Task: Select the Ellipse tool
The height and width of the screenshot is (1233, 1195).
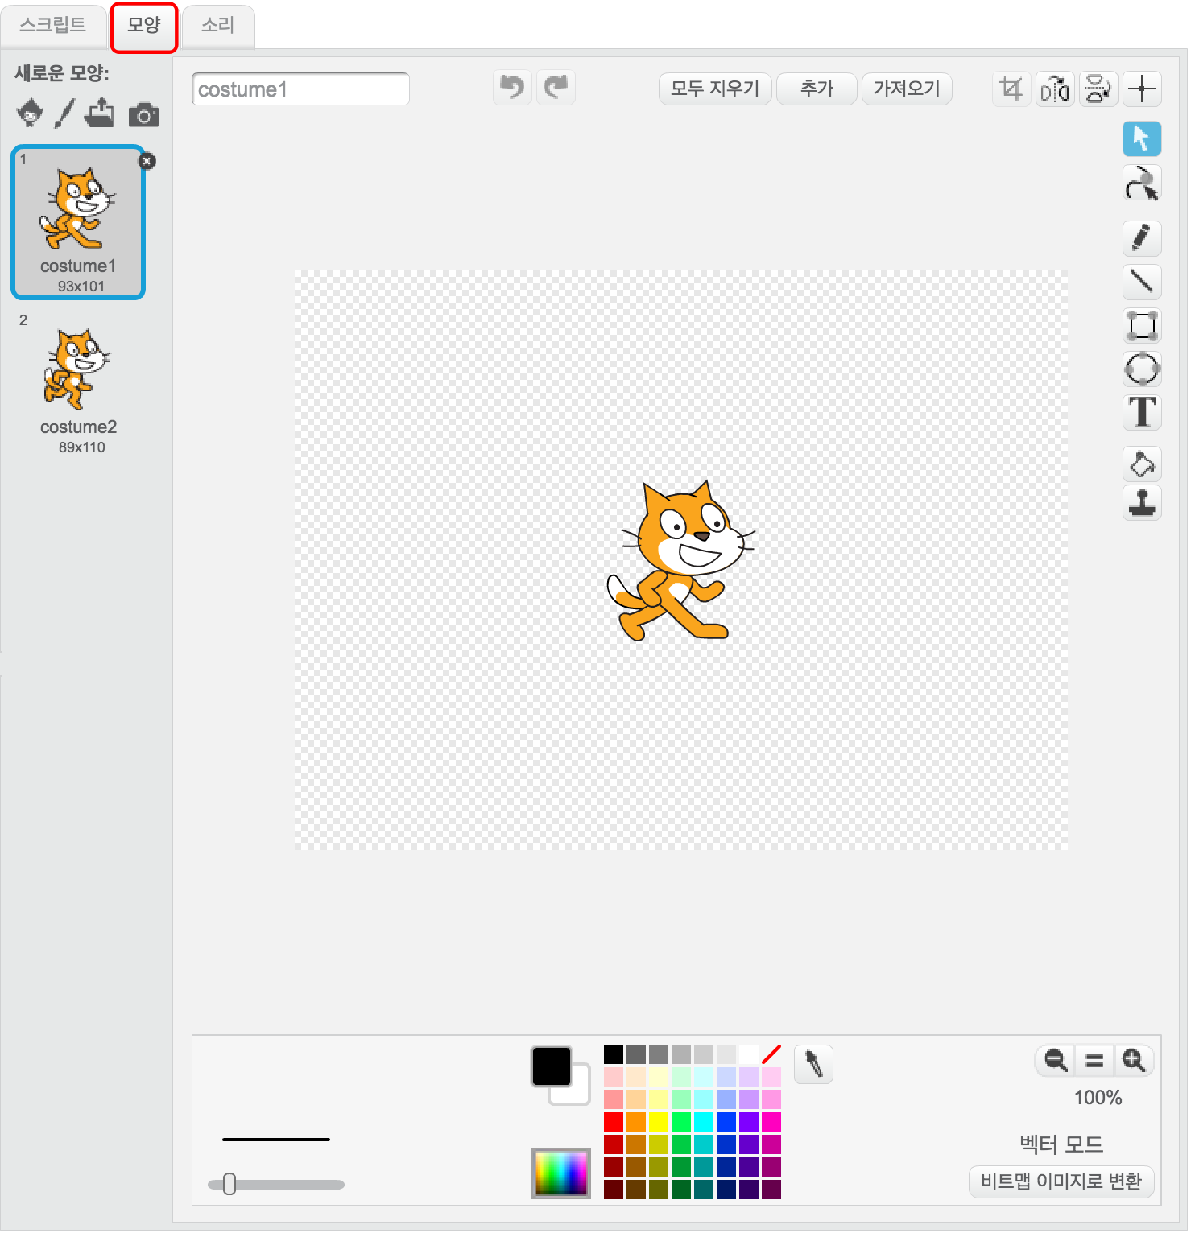Action: click(1142, 369)
